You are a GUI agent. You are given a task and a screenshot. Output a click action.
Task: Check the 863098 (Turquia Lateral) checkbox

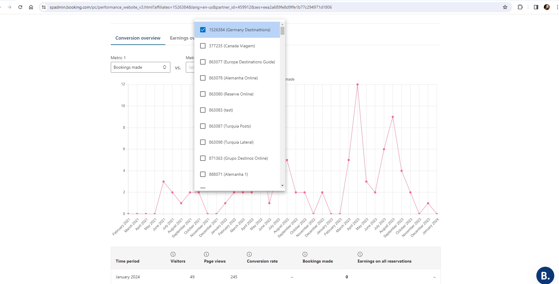(203, 142)
